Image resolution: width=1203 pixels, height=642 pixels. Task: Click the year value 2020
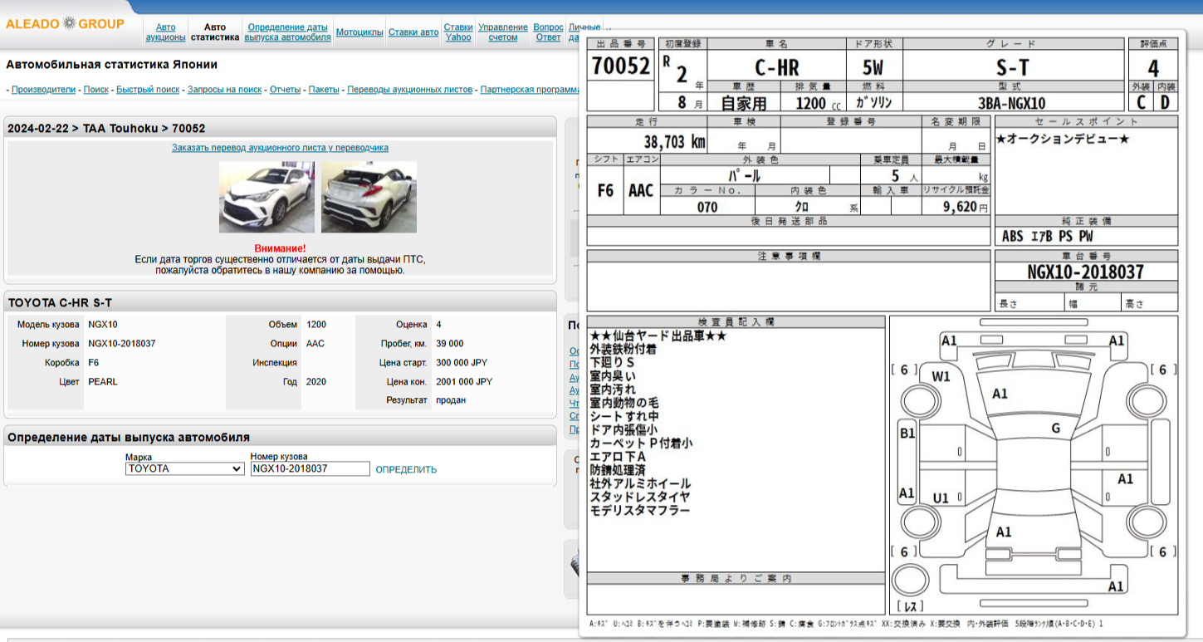point(315,382)
